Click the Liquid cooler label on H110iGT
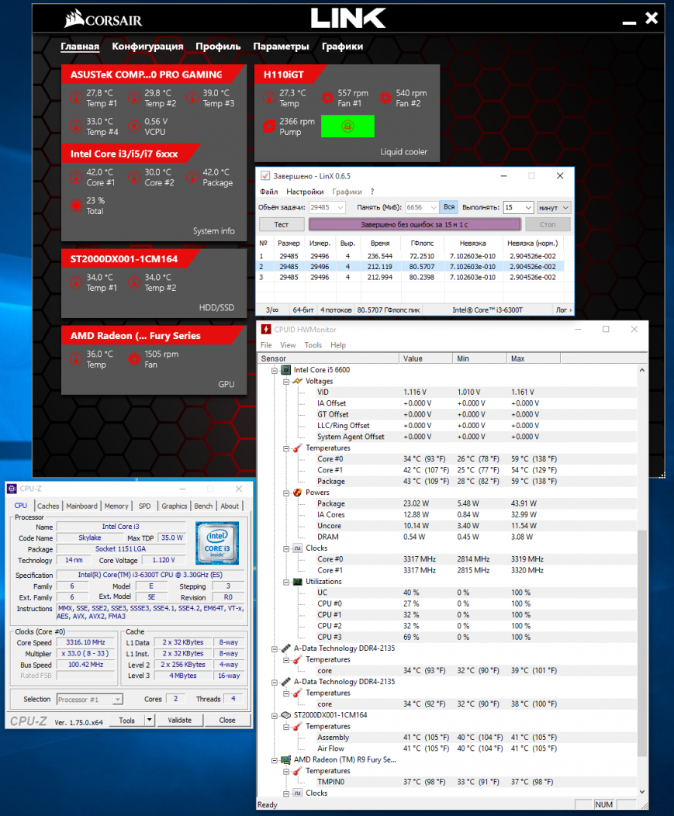Viewport: 674px width, 816px height. (x=403, y=152)
